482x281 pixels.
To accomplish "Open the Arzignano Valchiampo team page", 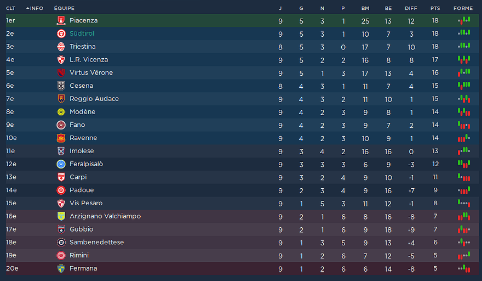I will tap(105, 216).
